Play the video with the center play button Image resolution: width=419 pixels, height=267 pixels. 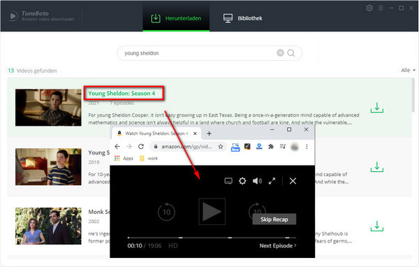[212, 212]
